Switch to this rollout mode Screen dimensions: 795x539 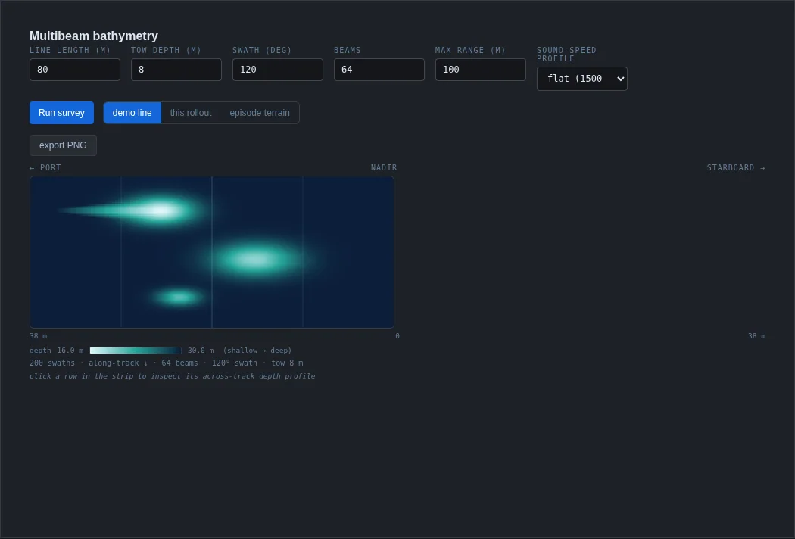click(x=191, y=113)
